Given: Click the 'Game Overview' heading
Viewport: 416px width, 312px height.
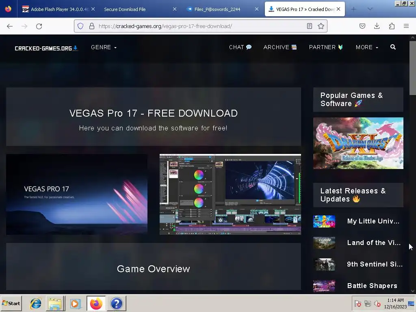Looking at the screenshot, I should 153,269.
